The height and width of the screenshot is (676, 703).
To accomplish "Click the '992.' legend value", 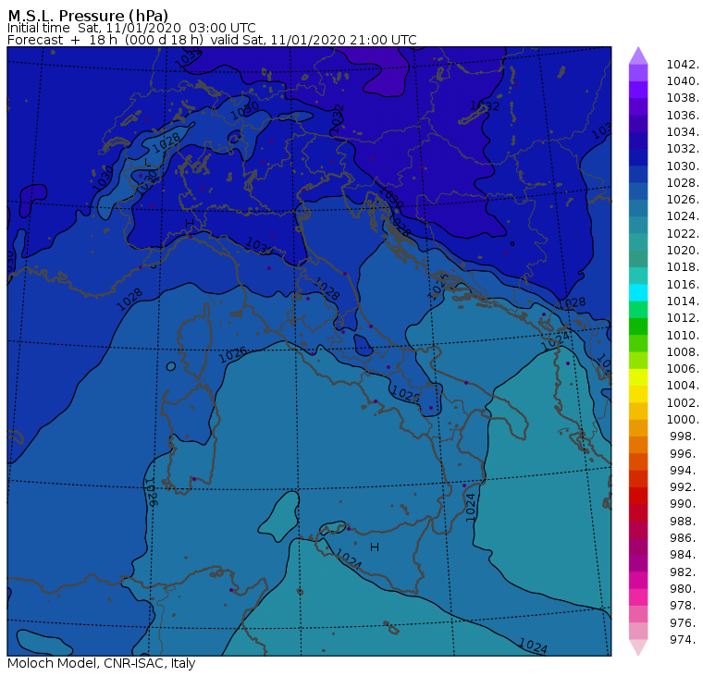I will 684,486.
